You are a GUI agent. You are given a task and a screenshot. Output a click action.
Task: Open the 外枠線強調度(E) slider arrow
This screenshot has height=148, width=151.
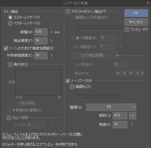click(52, 55)
